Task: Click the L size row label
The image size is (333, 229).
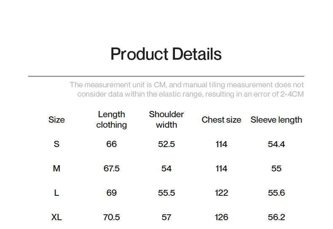Action: pos(56,193)
